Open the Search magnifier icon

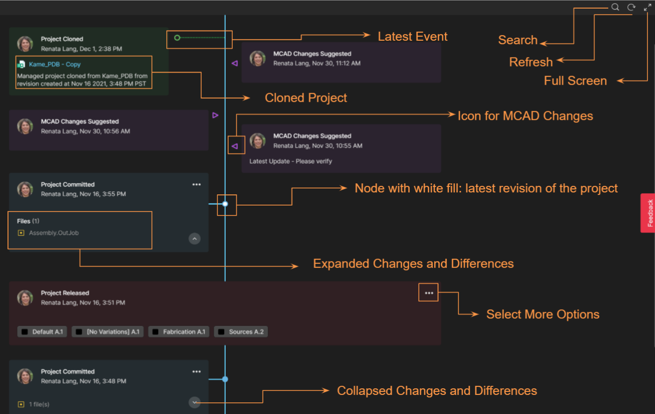615,7
